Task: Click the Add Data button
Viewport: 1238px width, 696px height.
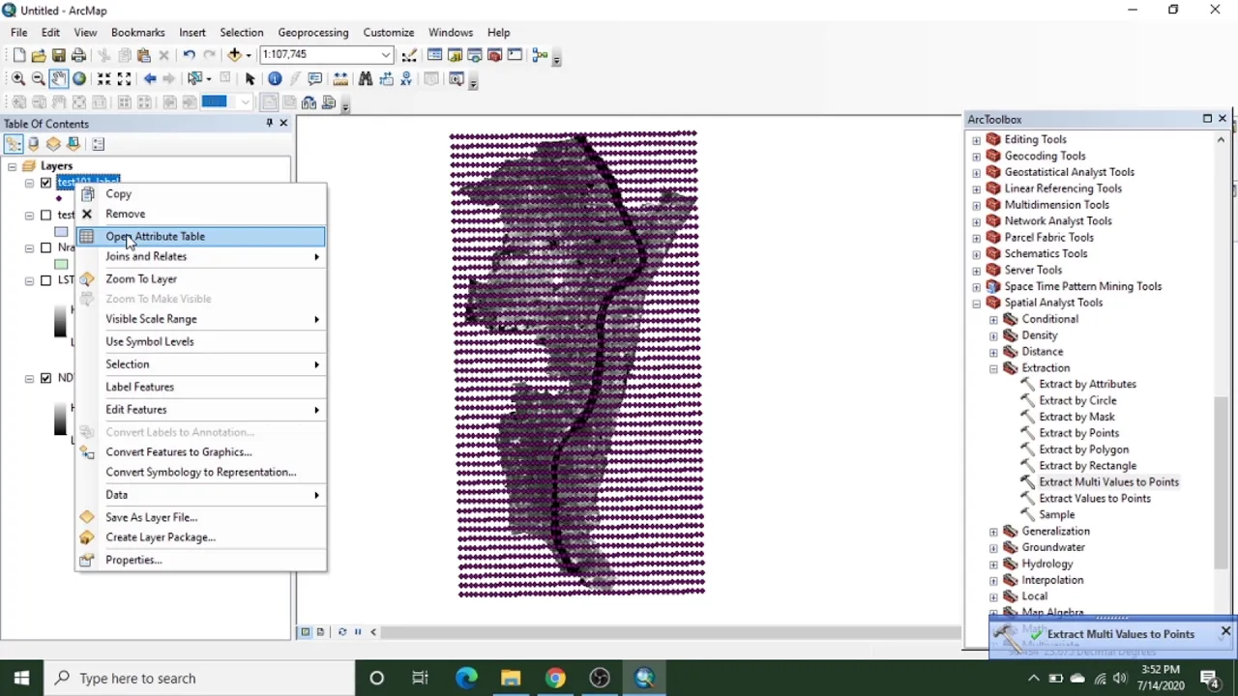Action: (235, 55)
